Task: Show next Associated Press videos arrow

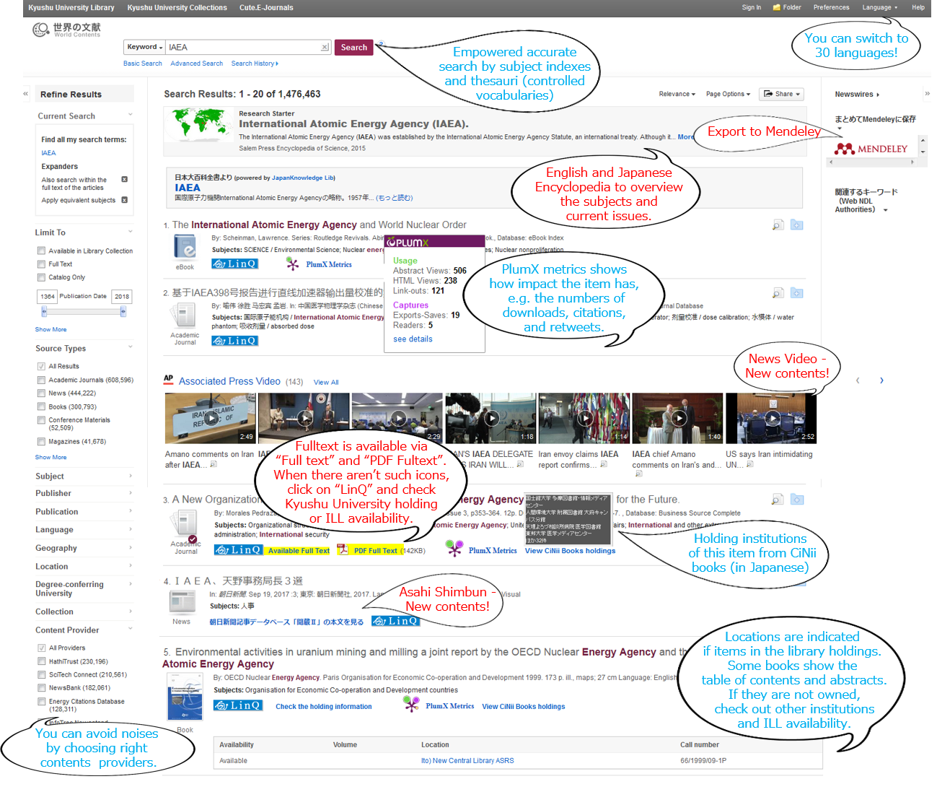Action: pyautogui.click(x=881, y=380)
